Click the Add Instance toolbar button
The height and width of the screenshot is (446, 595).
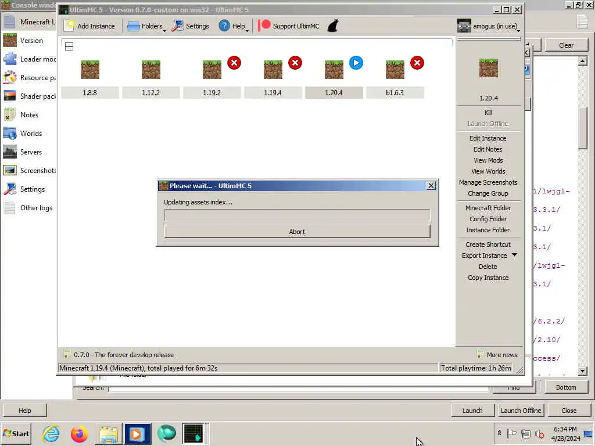point(89,26)
